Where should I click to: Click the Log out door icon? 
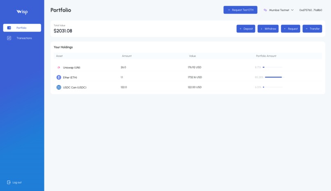(9, 182)
